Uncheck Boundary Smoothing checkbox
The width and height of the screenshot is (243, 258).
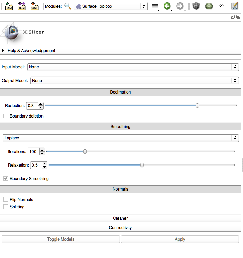pos(6,179)
